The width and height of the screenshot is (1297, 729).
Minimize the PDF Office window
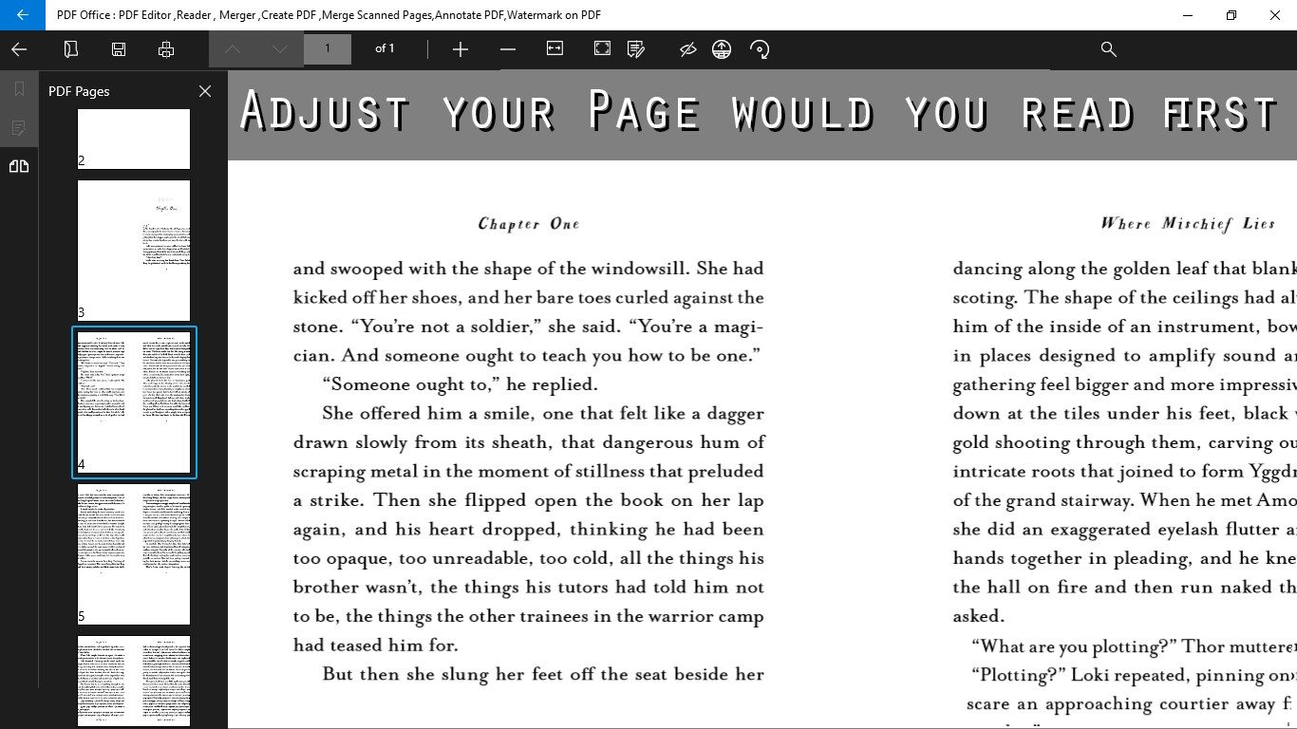click(x=1188, y=15)
